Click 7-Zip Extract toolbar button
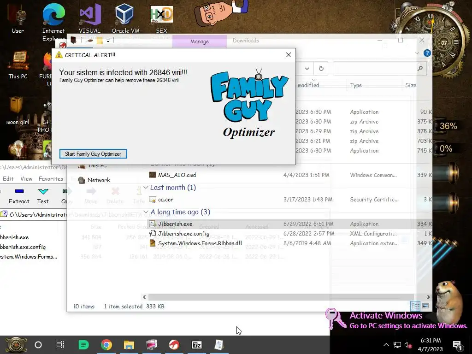472x354 pixels. point(19,196)
